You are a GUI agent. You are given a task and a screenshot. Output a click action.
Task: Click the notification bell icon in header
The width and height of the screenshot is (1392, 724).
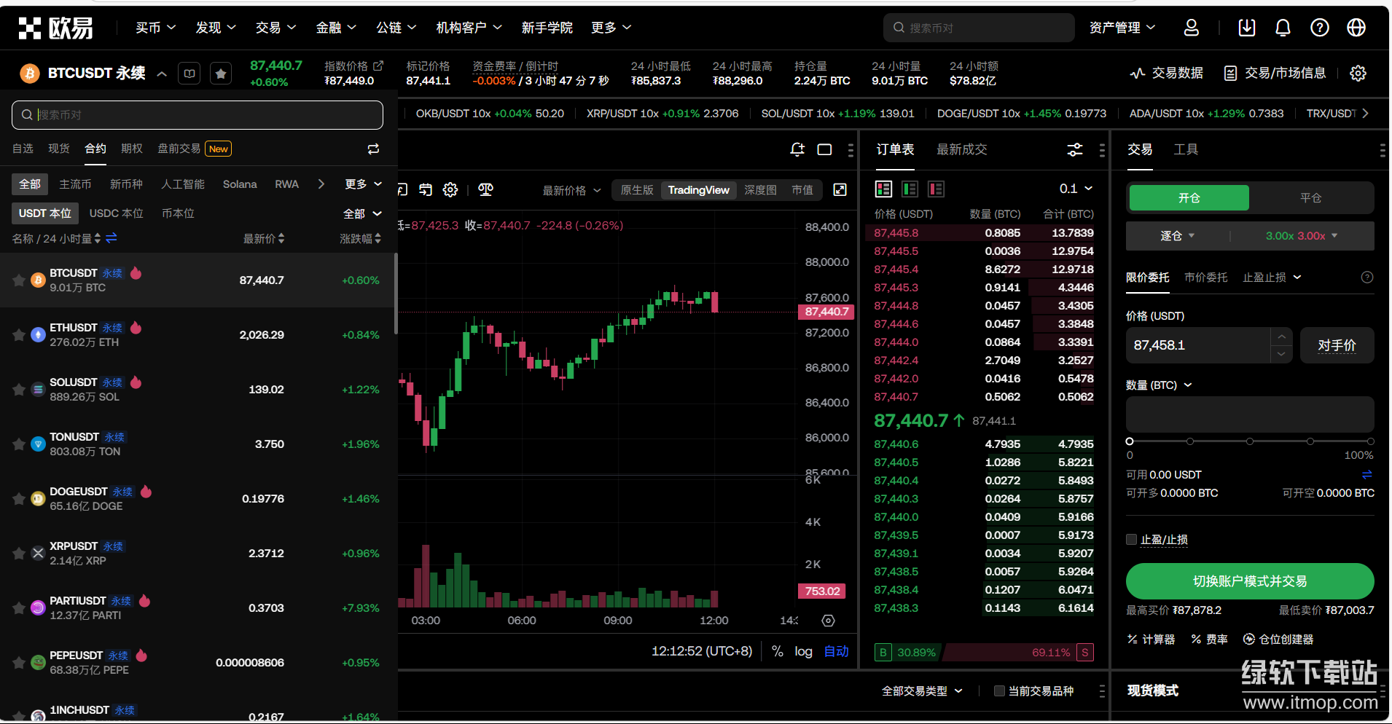pos(1283,28)
